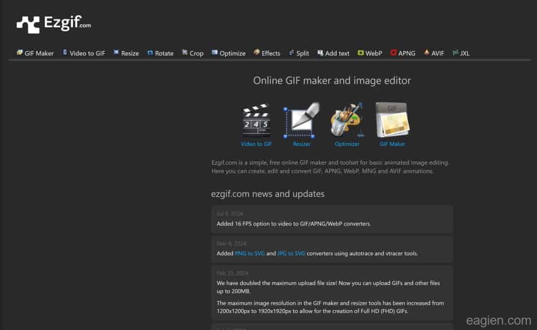Screen dimensions: 537x330
Task: Follow the JPG to SVG link
Action: click(x=291, y=253)
